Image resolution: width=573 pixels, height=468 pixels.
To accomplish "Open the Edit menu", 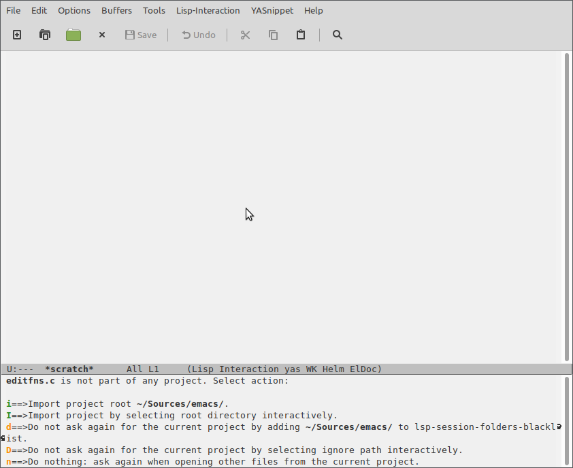I will 39,11.
